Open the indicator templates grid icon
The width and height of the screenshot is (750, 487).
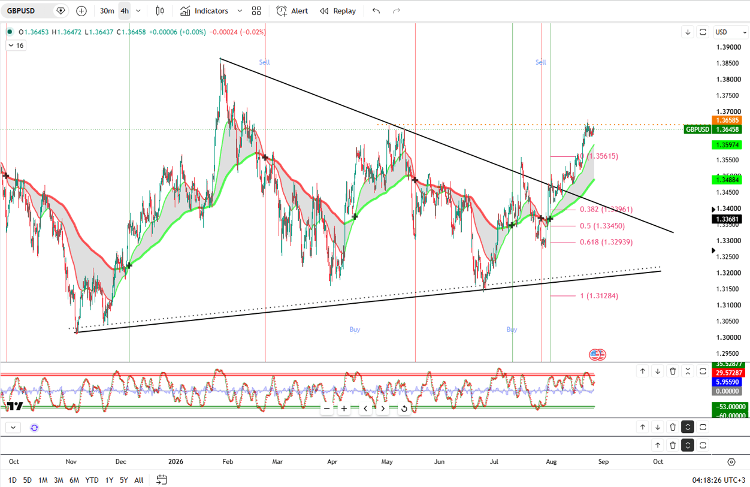(256, 11)
